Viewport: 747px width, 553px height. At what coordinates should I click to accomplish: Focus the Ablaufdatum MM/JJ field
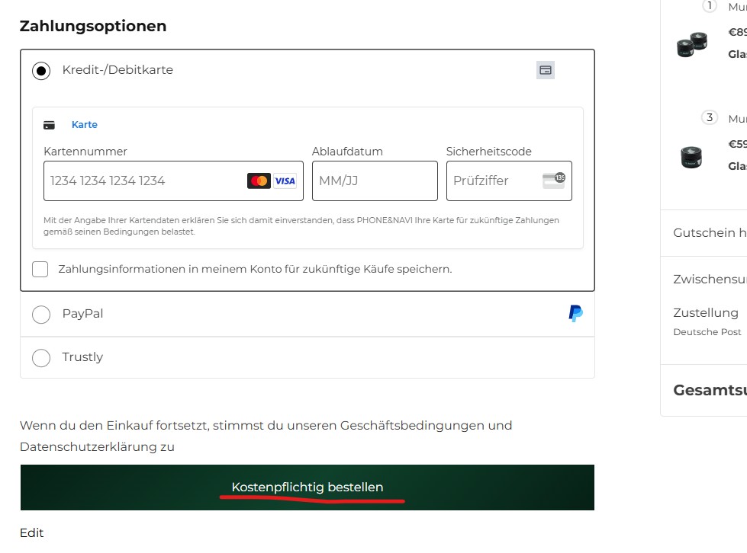[374, 181]
